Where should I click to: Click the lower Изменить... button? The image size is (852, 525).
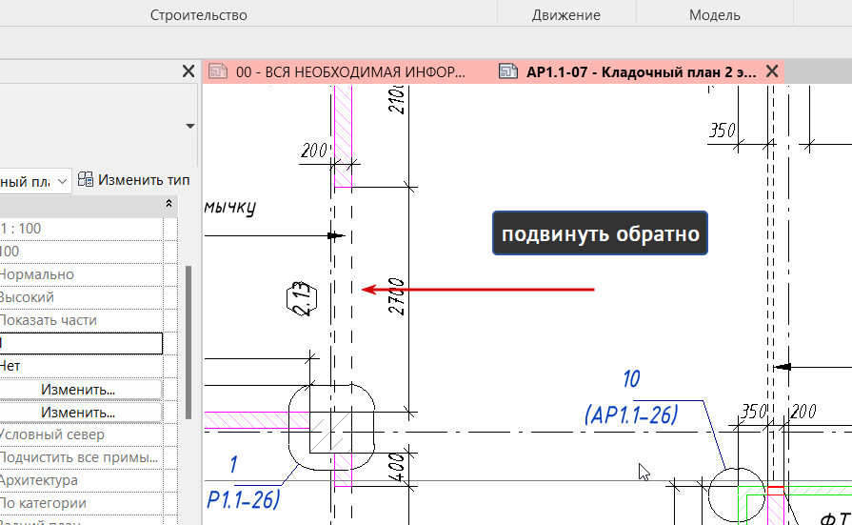(x=80, y=413)
